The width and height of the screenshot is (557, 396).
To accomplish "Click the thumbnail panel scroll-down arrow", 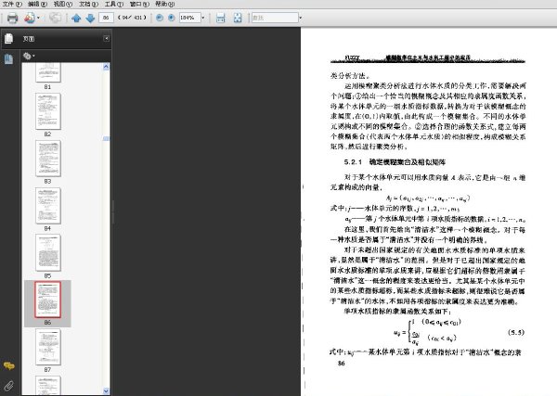I will pos(106,390).
